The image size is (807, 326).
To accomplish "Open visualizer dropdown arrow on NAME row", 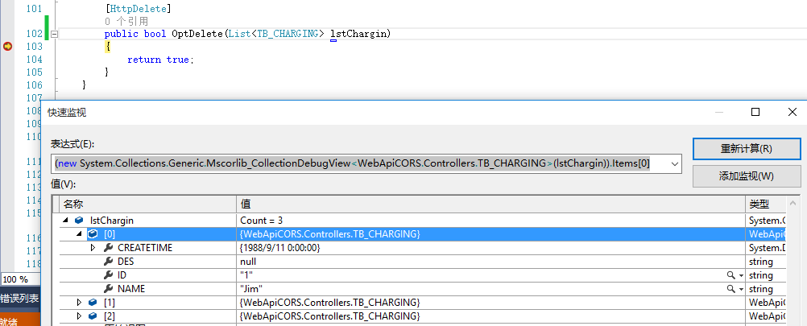I will [x=741, y=290].
